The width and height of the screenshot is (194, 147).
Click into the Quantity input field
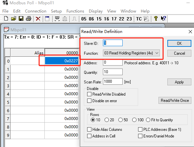point(113,72)
